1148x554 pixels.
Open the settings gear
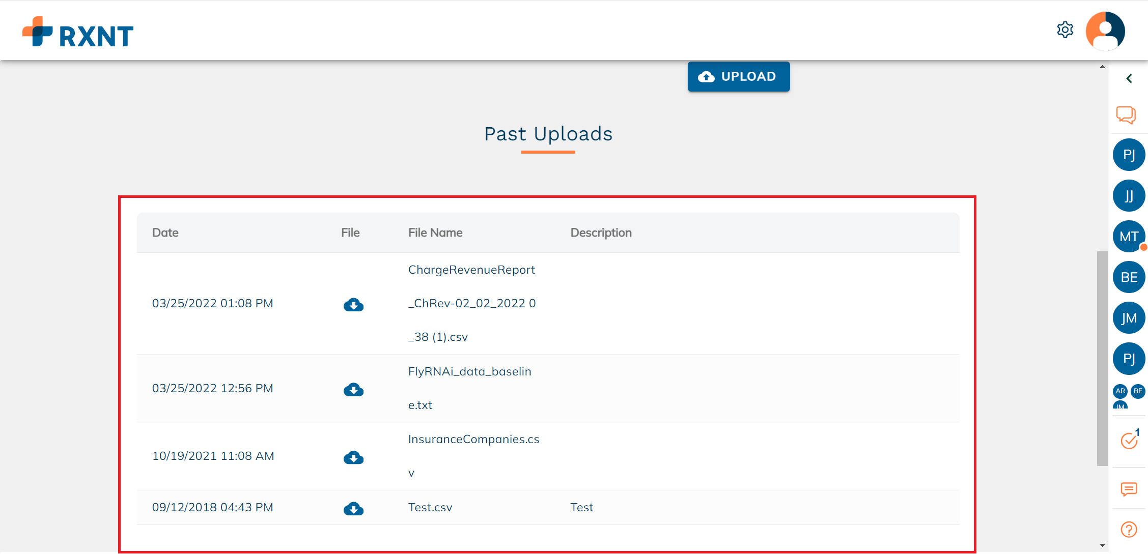(1065, 30)
